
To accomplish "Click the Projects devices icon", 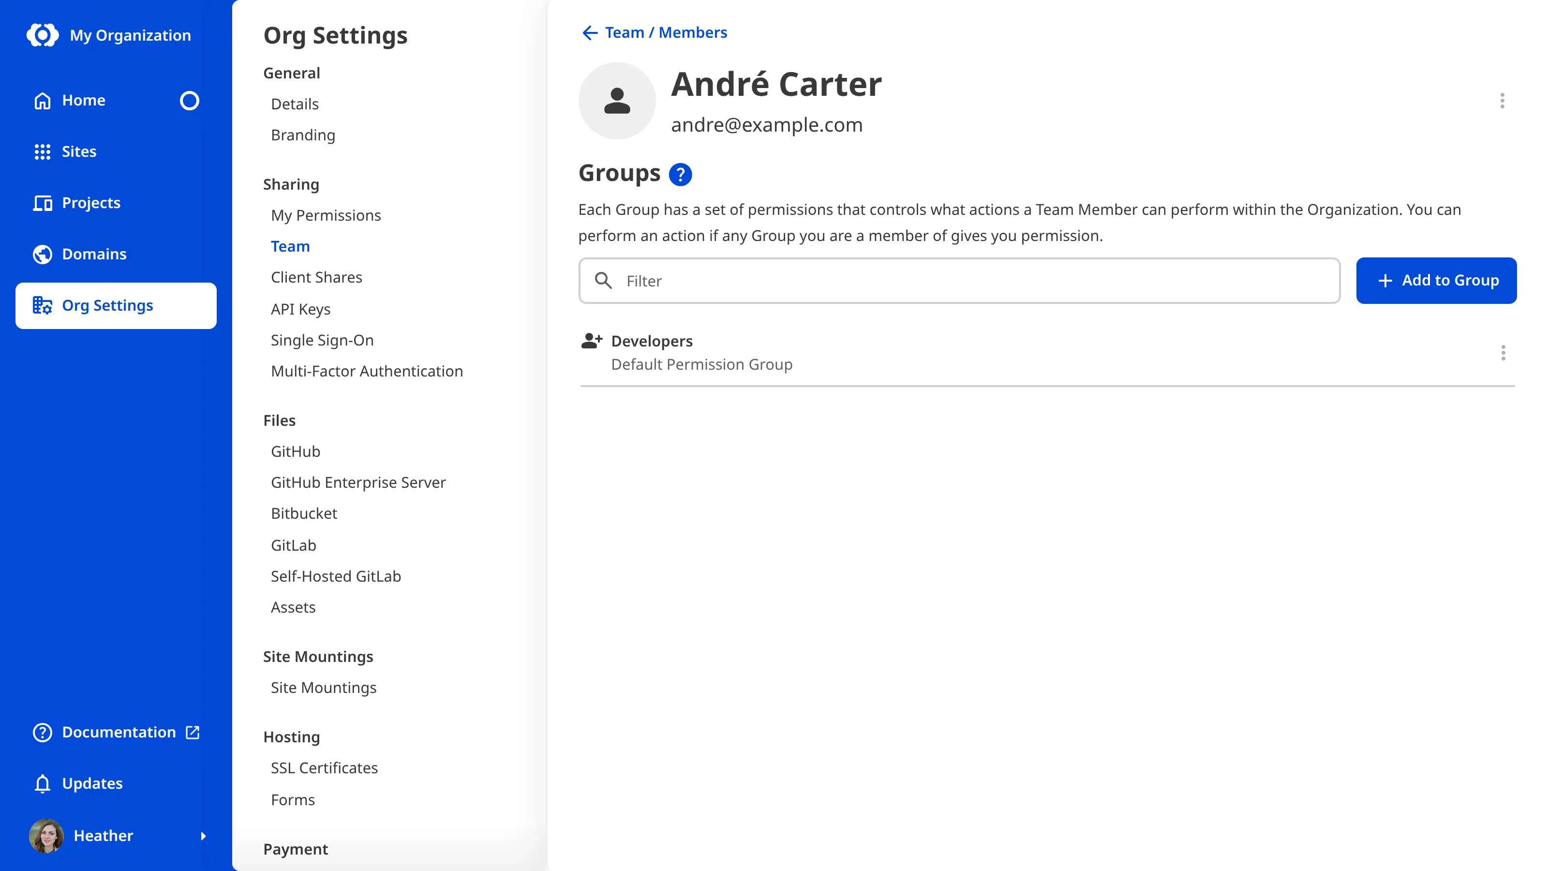I will click(42, 203).
